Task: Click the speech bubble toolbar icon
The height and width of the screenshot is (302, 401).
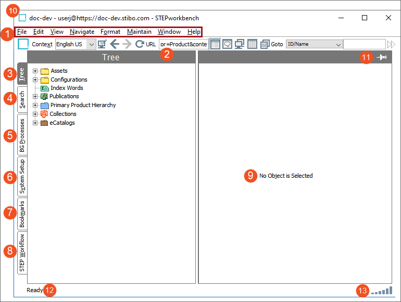Action: point(228,44)
